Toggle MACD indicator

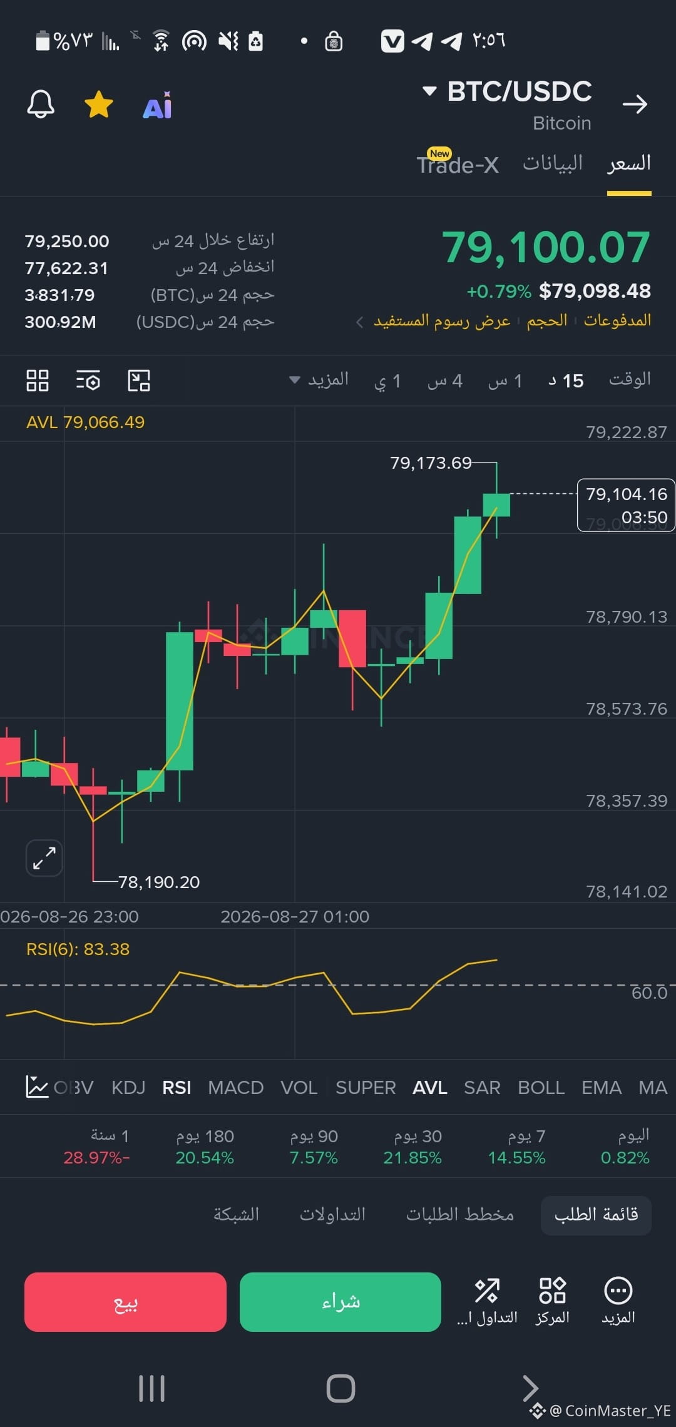click(x=236, y=1088)
